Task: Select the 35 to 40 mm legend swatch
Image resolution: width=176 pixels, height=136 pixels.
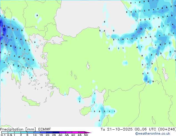Action: point(69,132)
